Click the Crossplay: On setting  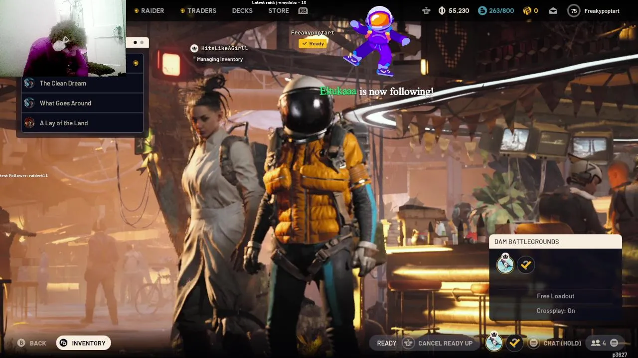[556, 311]
